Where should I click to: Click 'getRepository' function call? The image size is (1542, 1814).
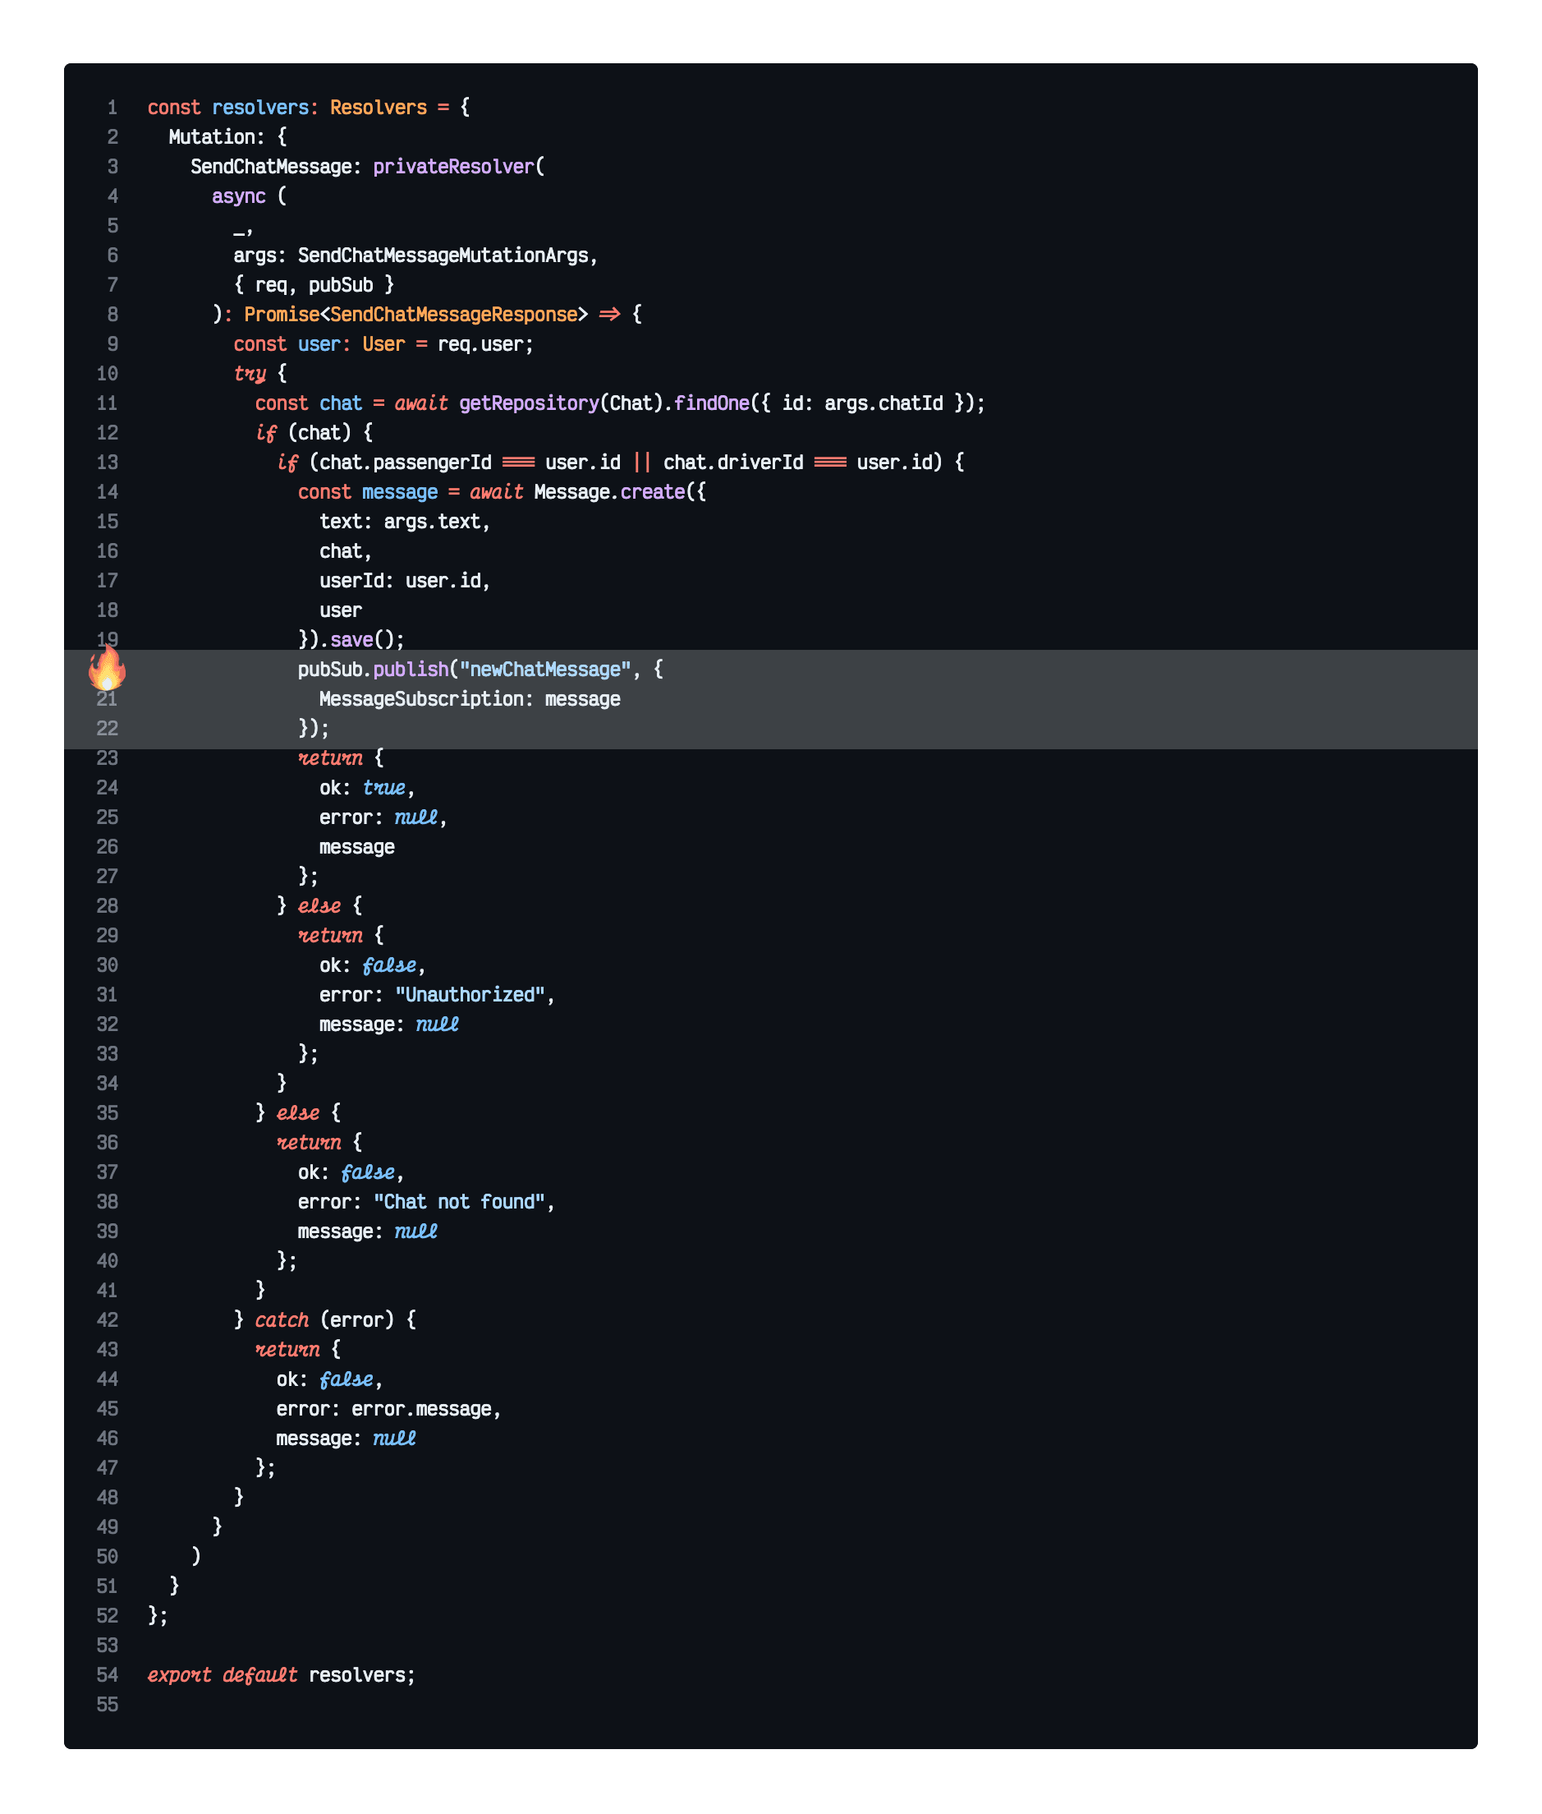tap(529, 403)
